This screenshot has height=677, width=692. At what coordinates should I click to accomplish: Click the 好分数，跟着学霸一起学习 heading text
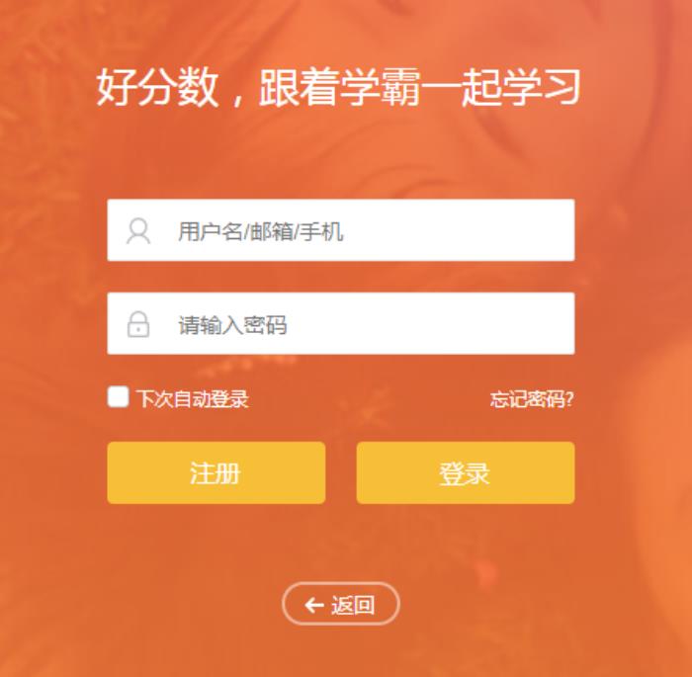pyautogui.click(x=338, y=87)
